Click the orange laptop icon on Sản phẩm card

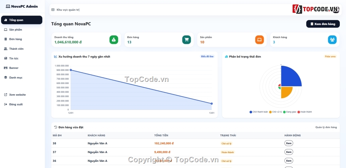259,40
